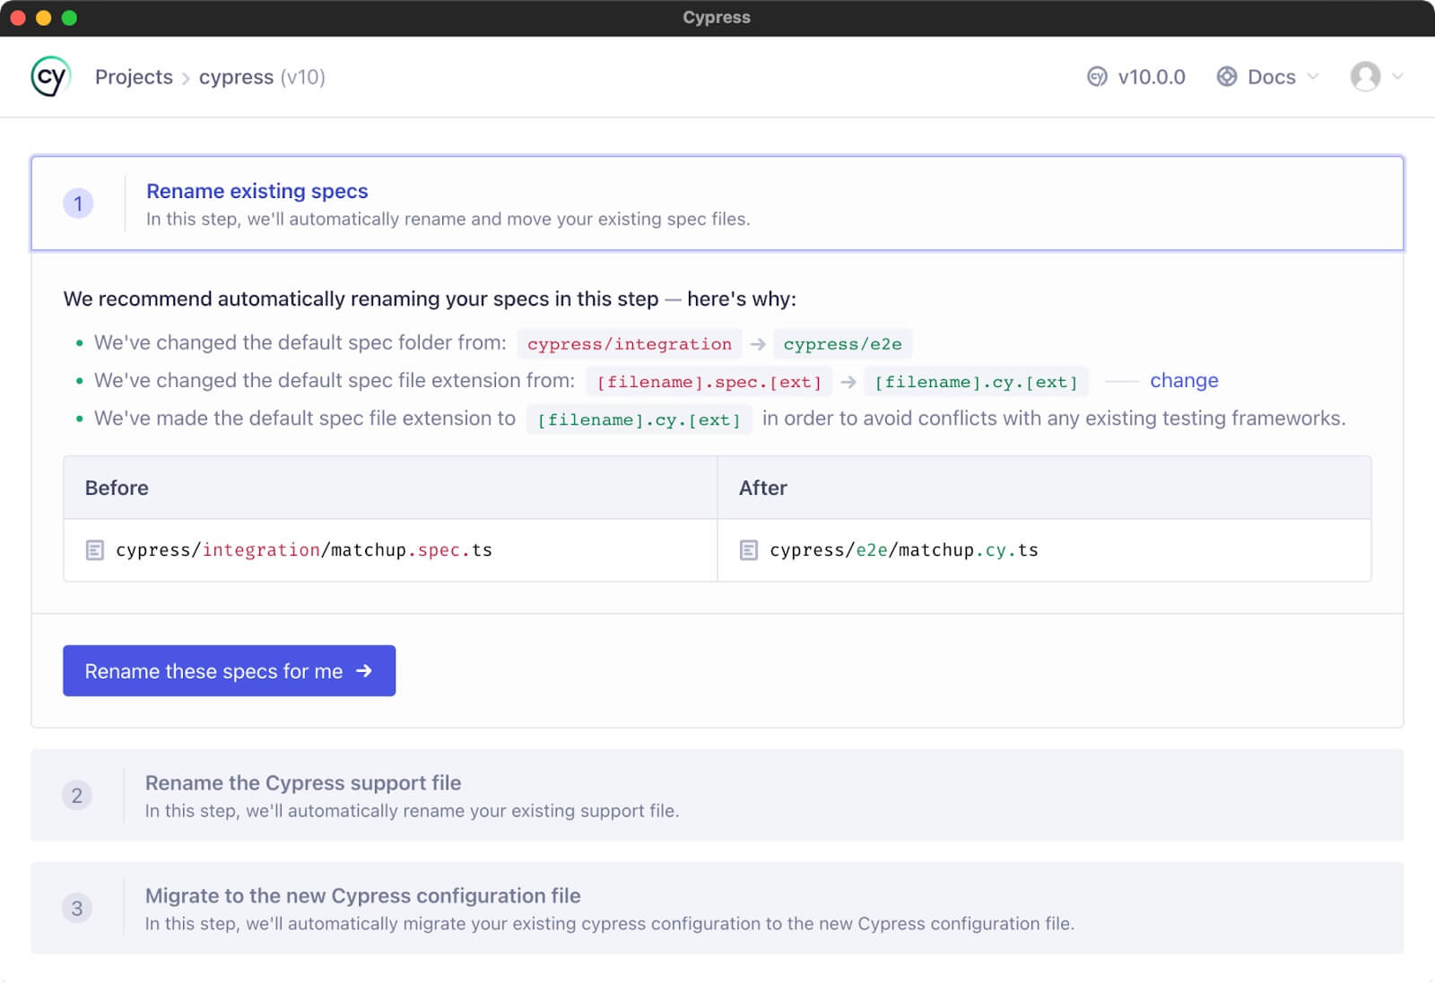Expand Migrate to new Cypress configuration file step
This screenshot has height=985, width=1435.
(362, 895)
